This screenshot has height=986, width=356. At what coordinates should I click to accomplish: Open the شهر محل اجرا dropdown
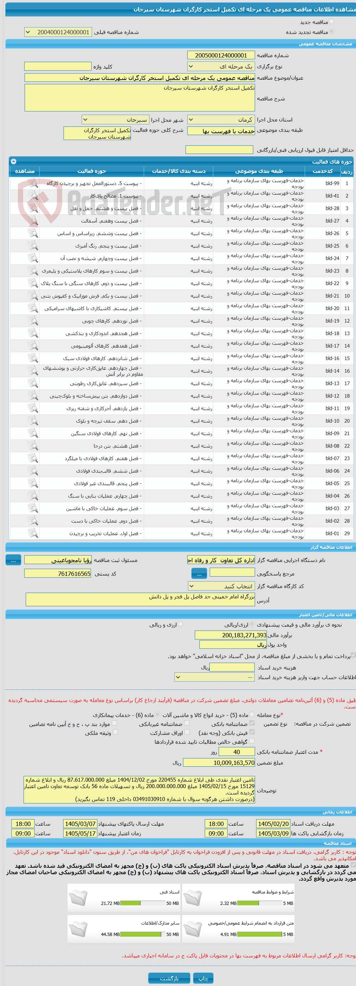115,120
